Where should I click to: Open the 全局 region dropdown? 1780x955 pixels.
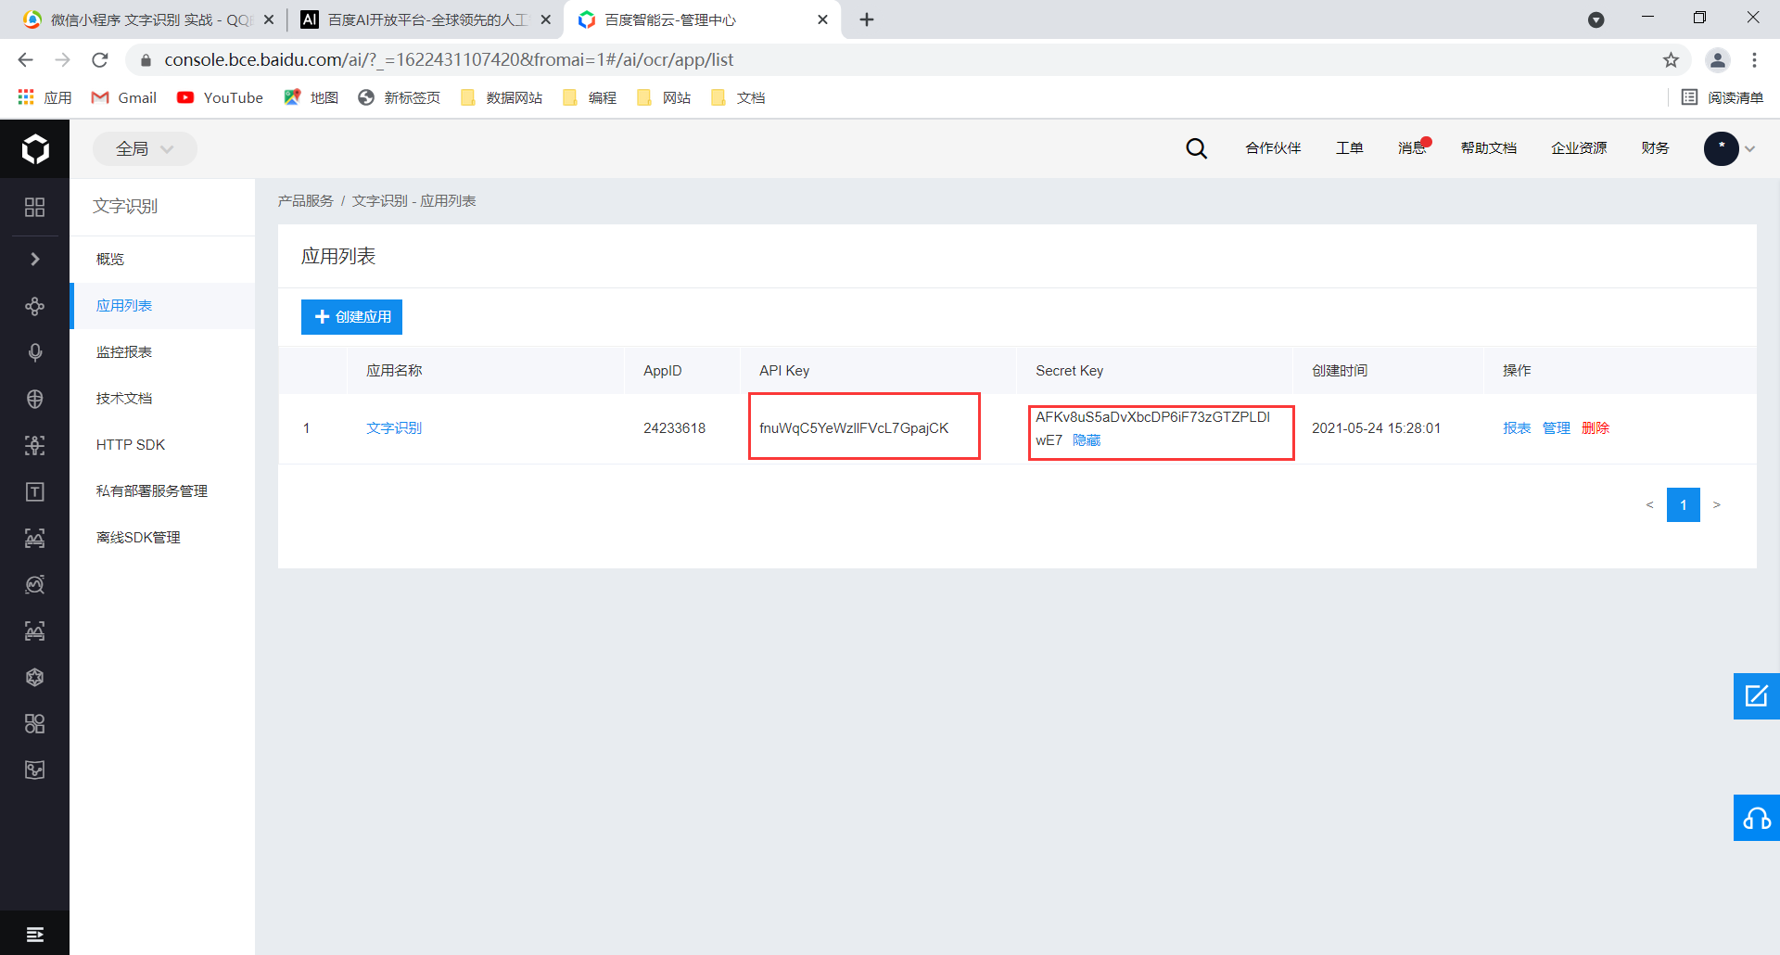tap(145, 148)
